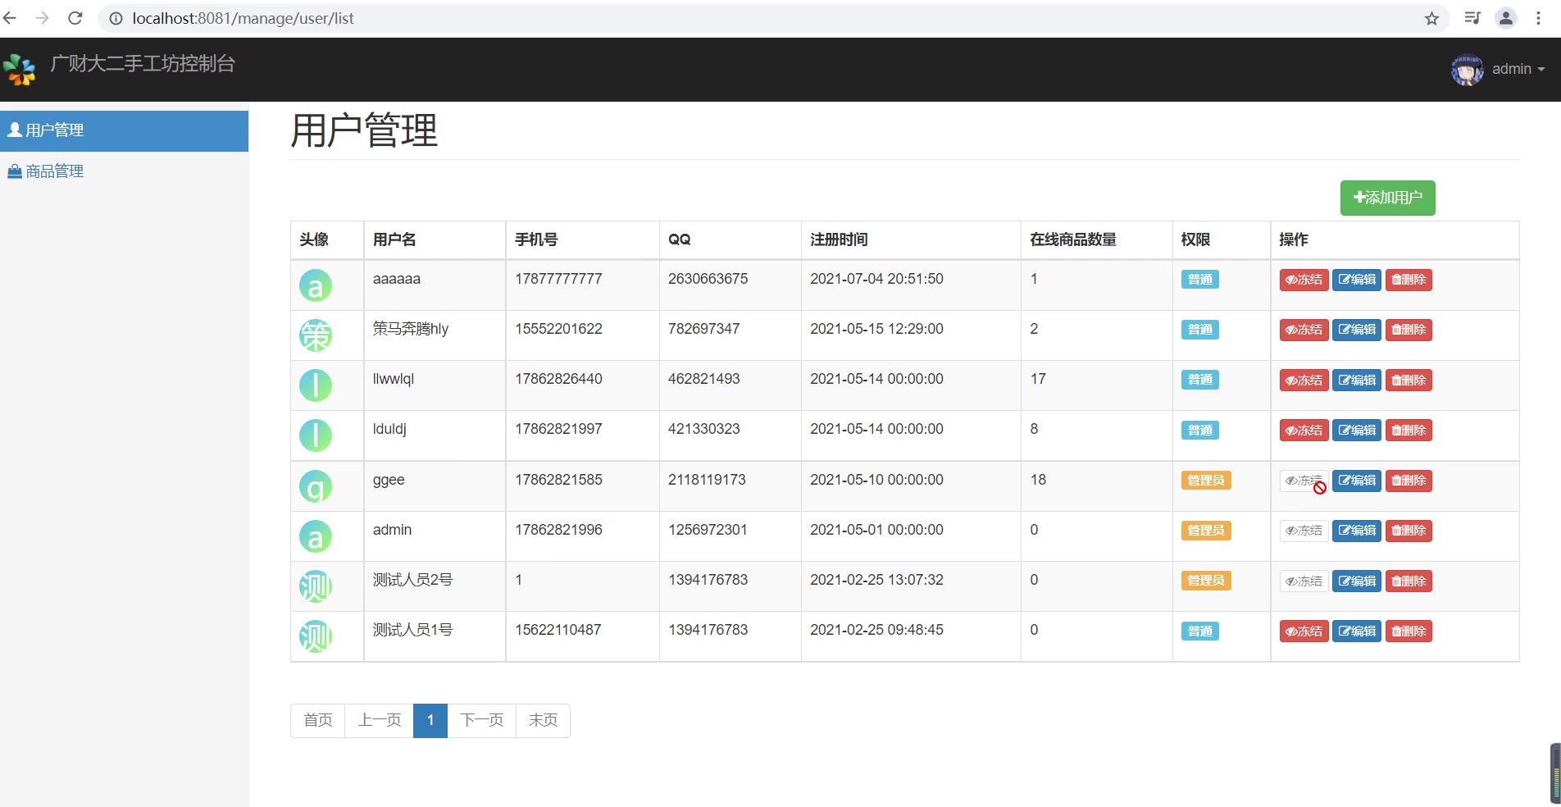The width and height of the screenshot is (1561, 807).
Task: Expand the admin dropdown menu
Action: coord(1518,69)
